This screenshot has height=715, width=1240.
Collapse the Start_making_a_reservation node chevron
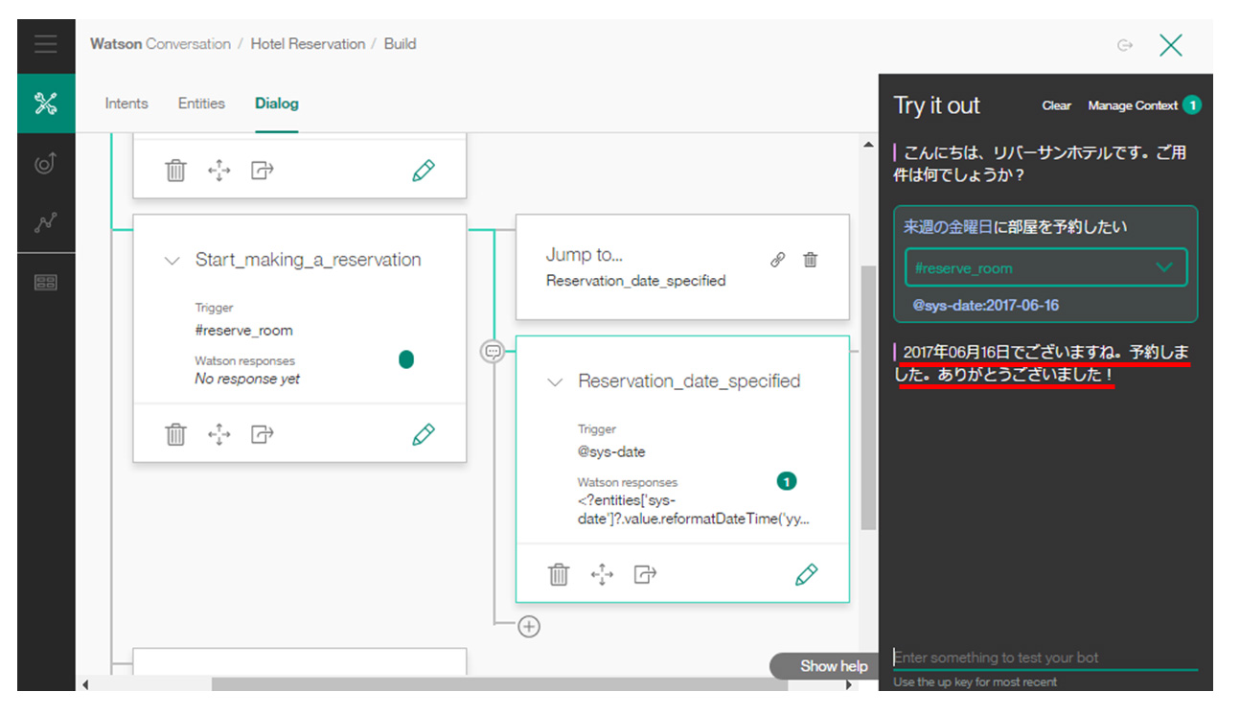172,260
